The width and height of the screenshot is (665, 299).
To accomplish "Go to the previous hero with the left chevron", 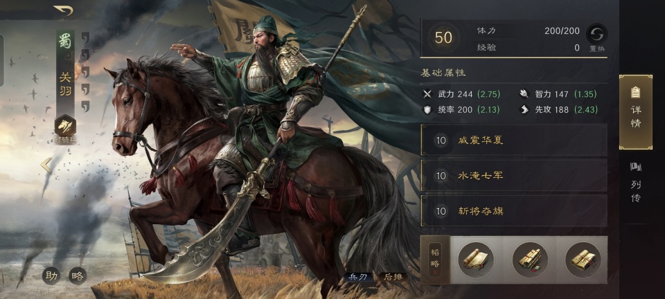I will point(46,165).
